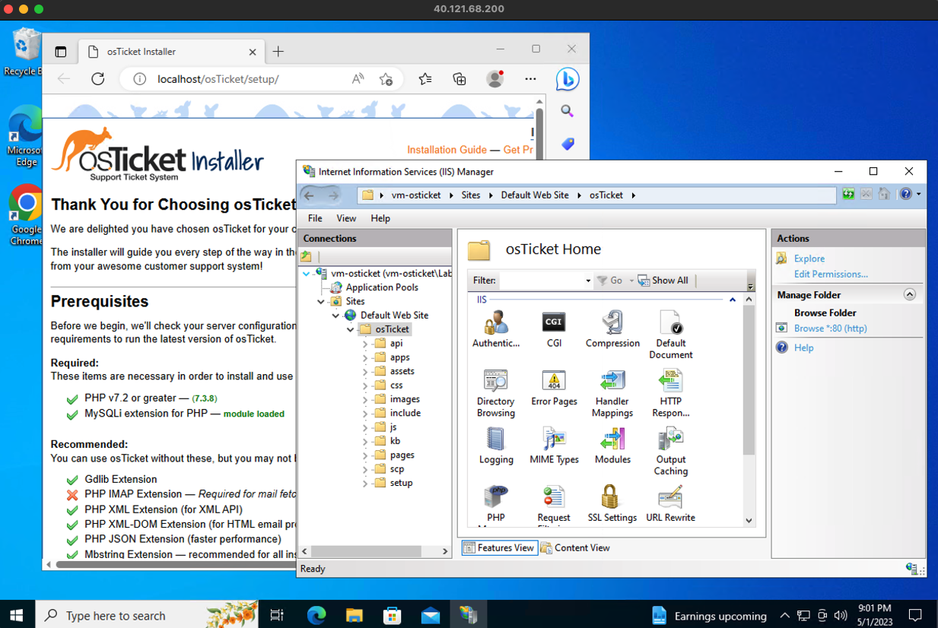This screenshot has height=628, width=938.
Task: Open the Help menu in IIS Manager
Action: (380, 218)
